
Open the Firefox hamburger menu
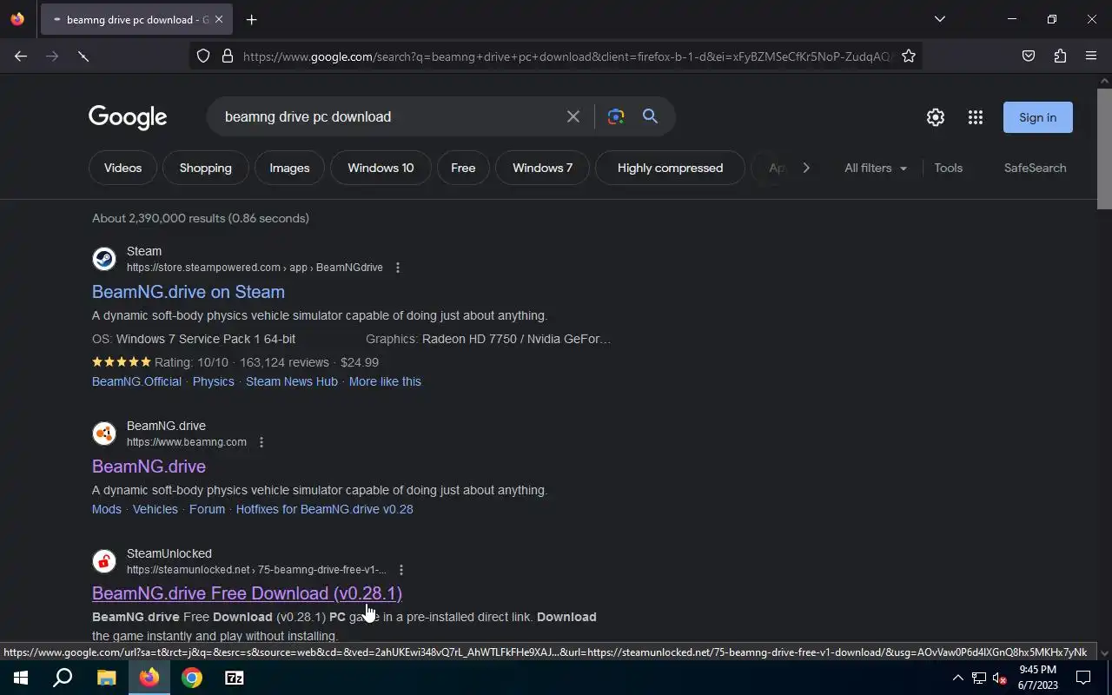coord(1091,56)
